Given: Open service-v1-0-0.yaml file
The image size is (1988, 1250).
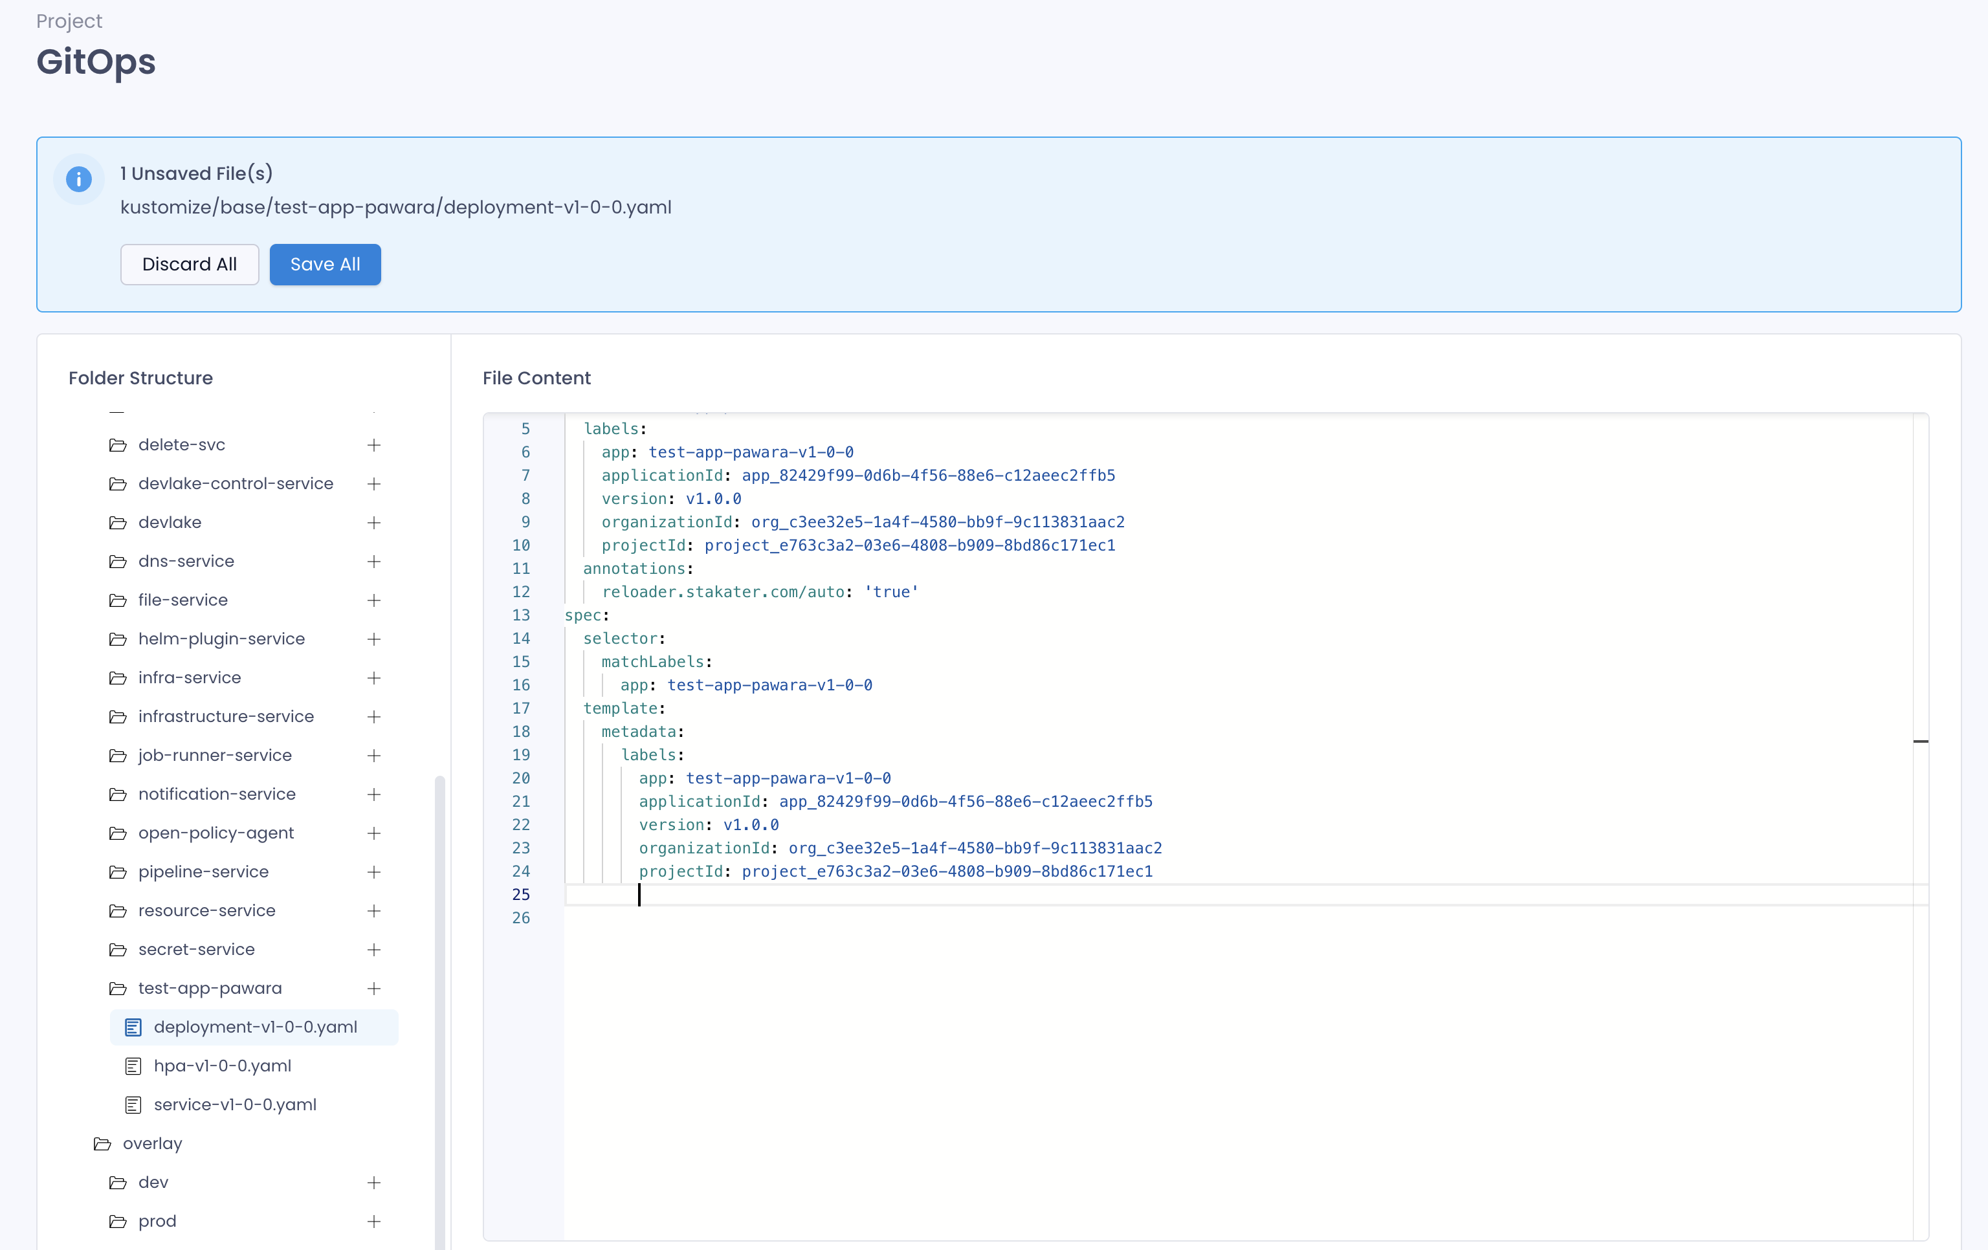Looking at the screenshot, I should (x=221, y=1104).
